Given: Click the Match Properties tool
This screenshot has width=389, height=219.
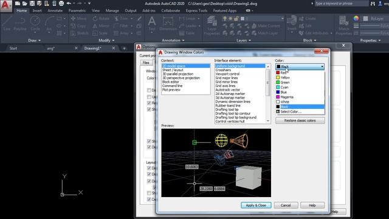Looking at the screenshot, I should tap(344, 26).
